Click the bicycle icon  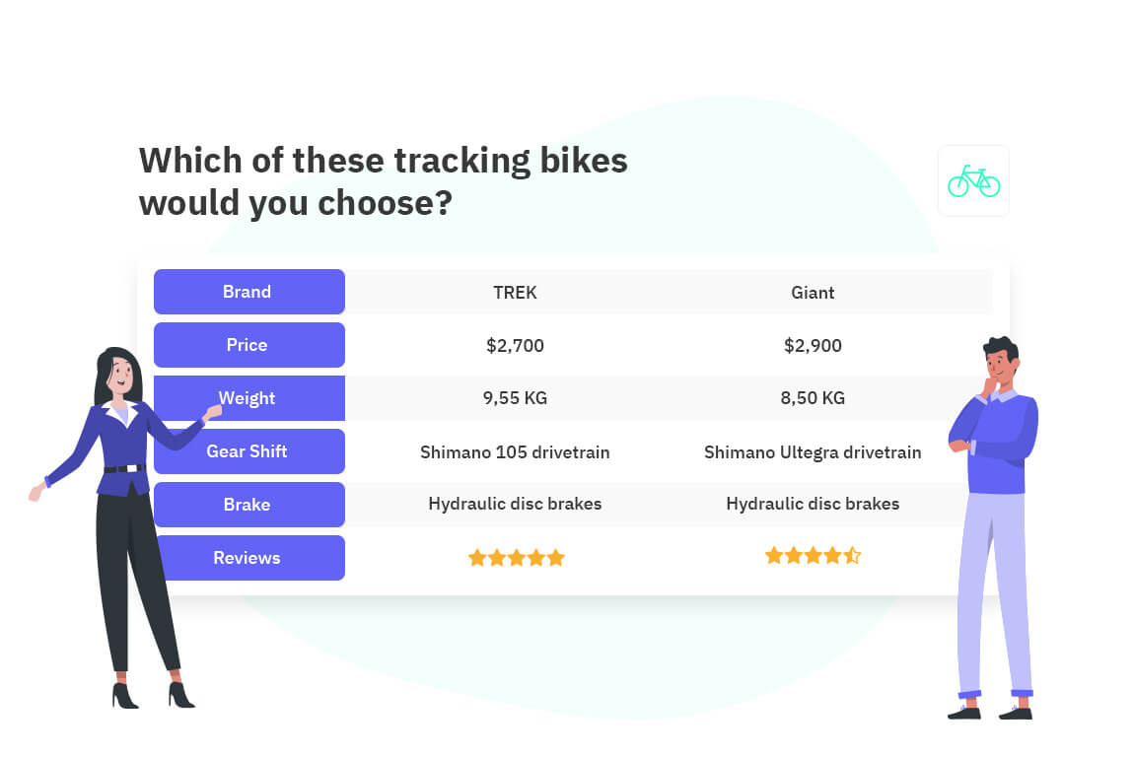pos(973,181)
